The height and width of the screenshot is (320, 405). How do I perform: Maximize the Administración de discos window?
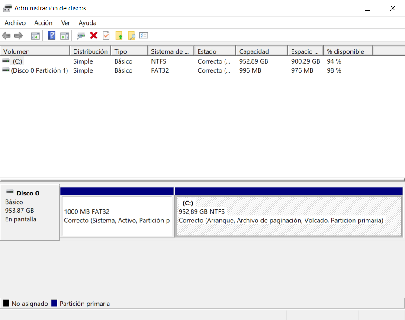[x=367, y=8]
